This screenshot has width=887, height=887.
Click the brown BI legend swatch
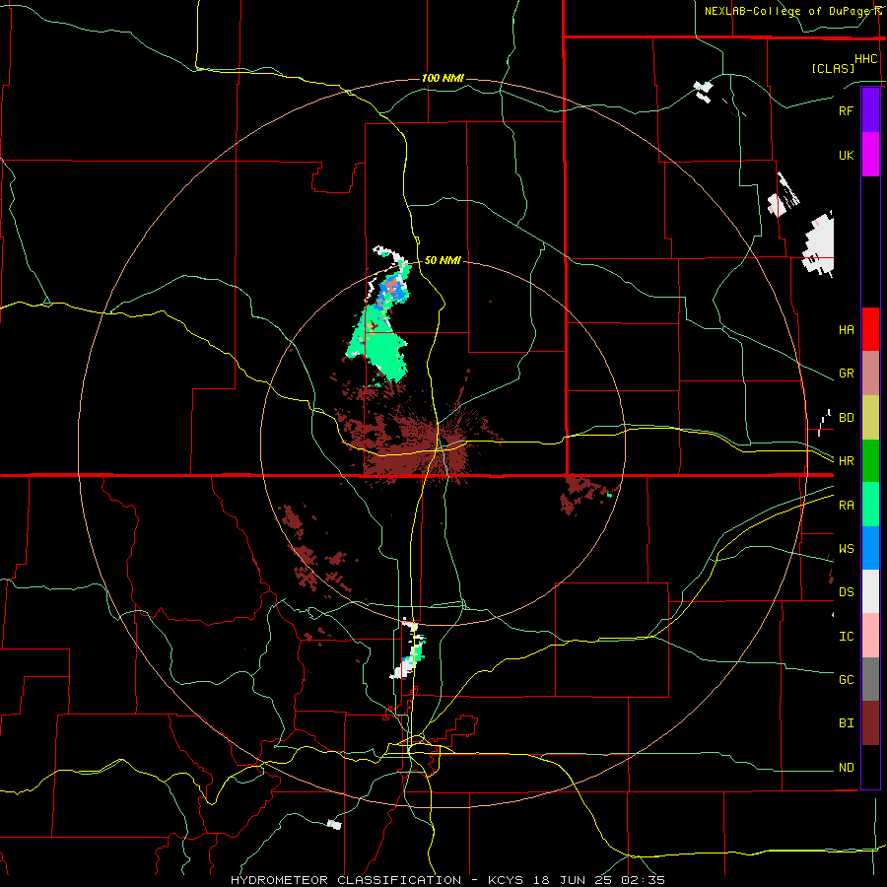click(x=870, y=723)
